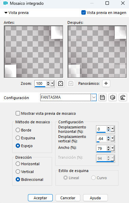Click the Cancelar button
The width and height of the screenshot is (129, 203).
(68, 198)
